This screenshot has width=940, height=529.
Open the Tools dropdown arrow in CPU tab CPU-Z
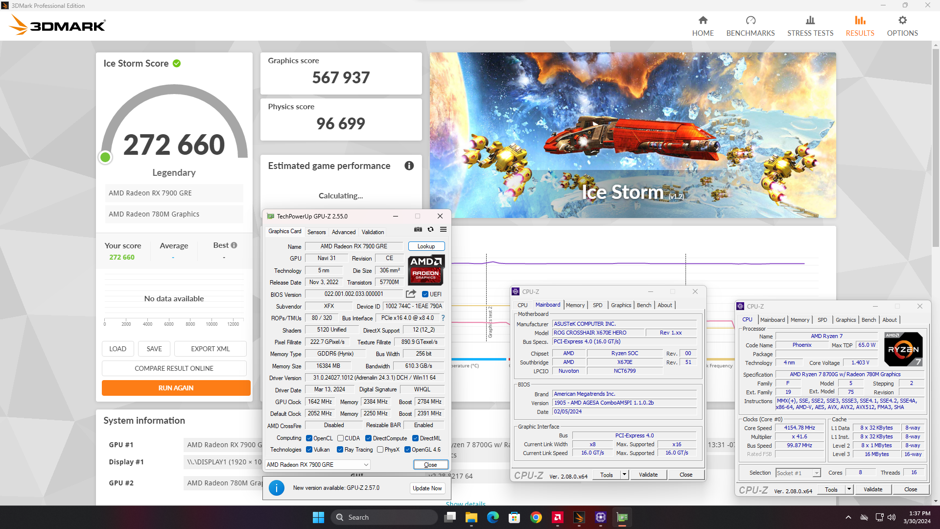coord(849,489)
